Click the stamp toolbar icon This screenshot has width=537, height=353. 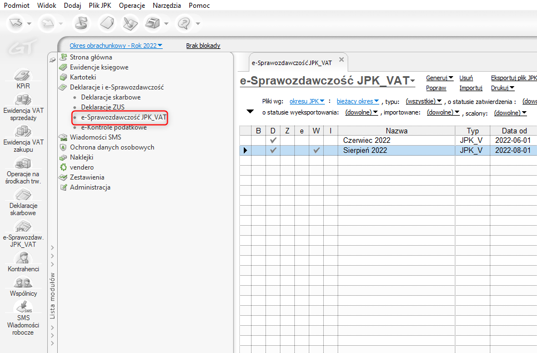coord(81,23)
